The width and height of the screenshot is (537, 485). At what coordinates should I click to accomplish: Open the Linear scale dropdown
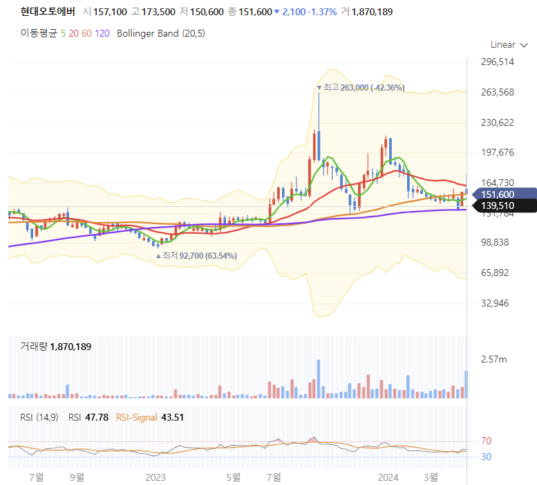pos(509,45)
